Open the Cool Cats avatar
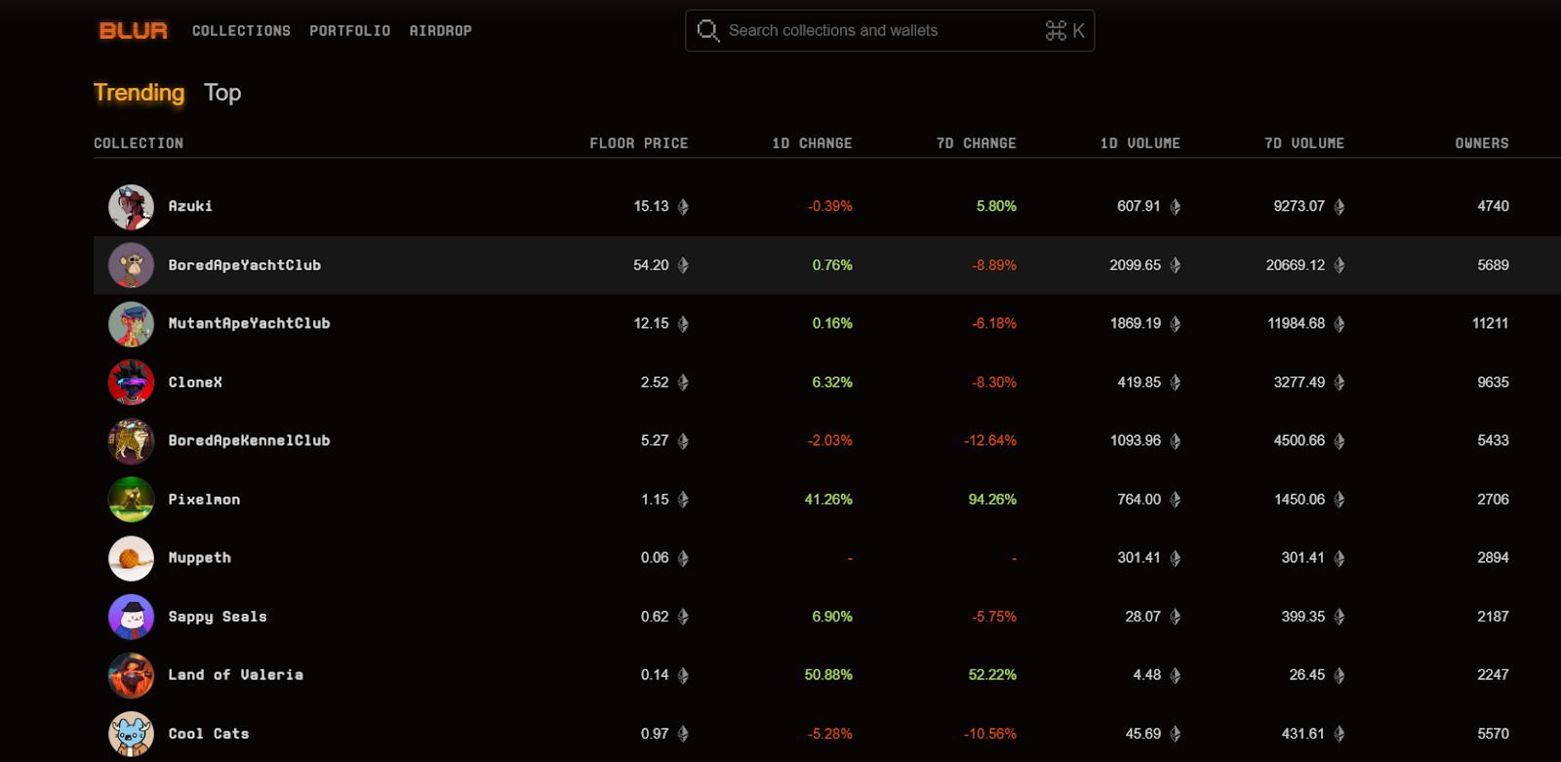 coord(131,734)
